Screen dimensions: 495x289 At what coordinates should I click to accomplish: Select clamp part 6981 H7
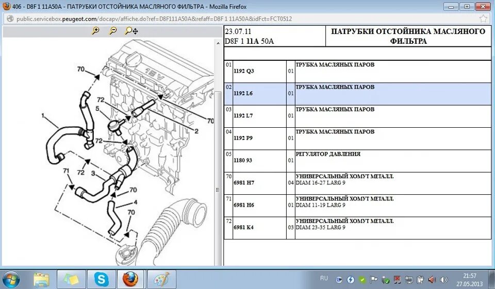tap(357, 183)
